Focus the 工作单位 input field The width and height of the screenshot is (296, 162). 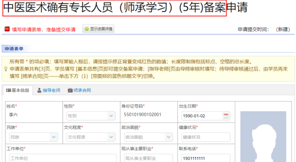pos(63,158)
